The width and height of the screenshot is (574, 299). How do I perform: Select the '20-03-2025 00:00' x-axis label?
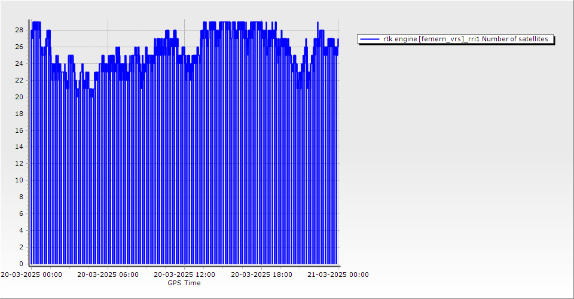[x=31, y=274]
